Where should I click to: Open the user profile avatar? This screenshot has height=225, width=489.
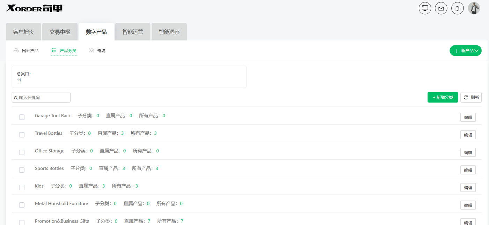coord(474,8)
